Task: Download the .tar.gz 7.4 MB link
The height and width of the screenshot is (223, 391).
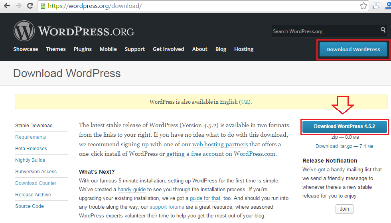Action: (x=344, y=146)
